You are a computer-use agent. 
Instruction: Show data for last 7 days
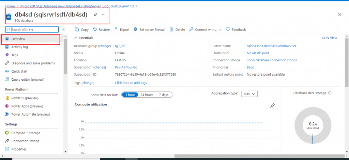pyautogui.click(x=164, y=95)
